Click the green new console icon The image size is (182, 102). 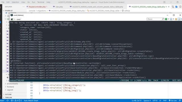point(166,19)
